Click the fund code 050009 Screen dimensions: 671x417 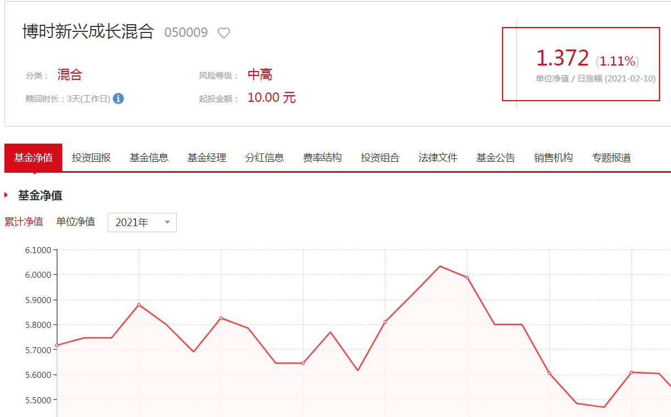coord(186,32)
